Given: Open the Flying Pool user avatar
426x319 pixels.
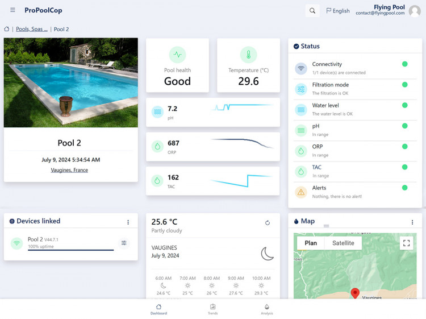Looking at the screenshot, I should click(x=415, y=11).
